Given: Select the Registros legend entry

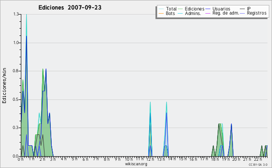Looking at the screenshot, I should click(x=253, y=13).
